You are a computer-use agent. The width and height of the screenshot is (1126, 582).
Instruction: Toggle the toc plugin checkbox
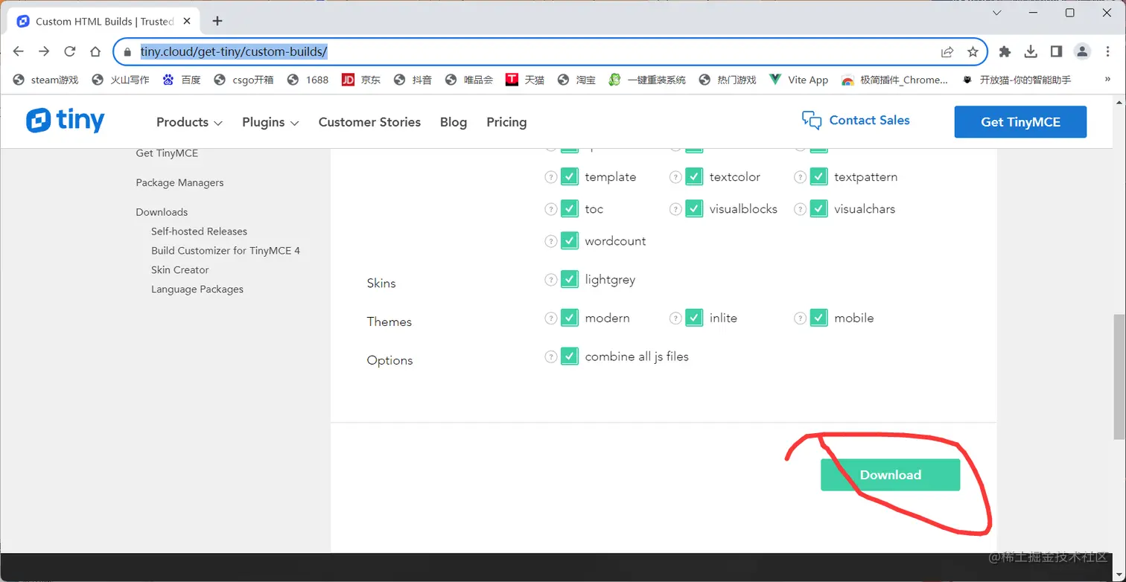click(570, 208)
